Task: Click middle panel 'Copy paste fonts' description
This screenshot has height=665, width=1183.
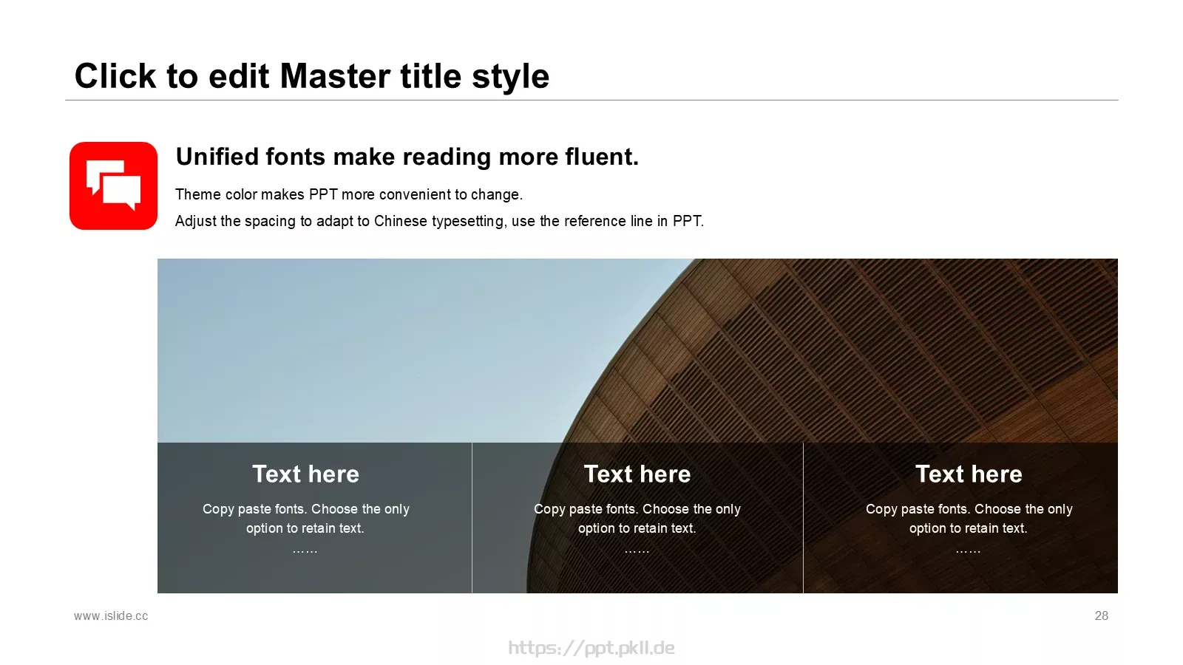Action: click(x=637, y=519)
